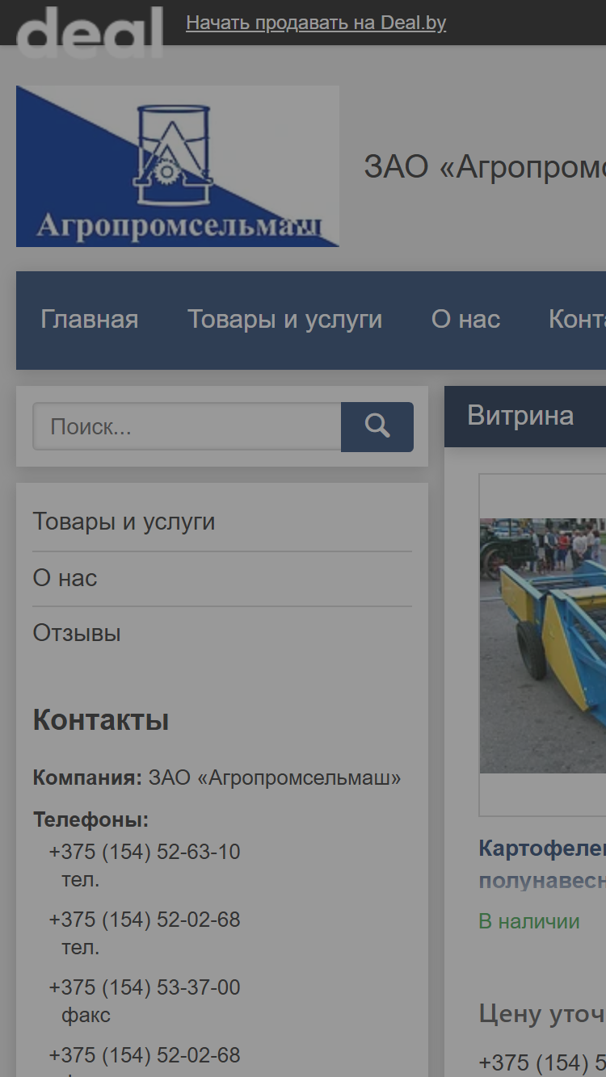Click the 'В наличии' availability label
This screenshot has width=606, height=1077.
click(529, 921)
